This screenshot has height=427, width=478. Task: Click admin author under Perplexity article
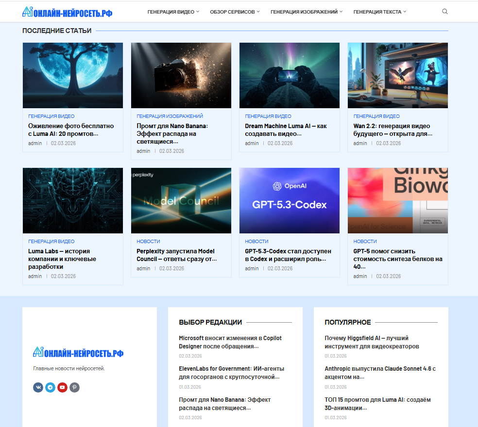click(x=143, y=269)
